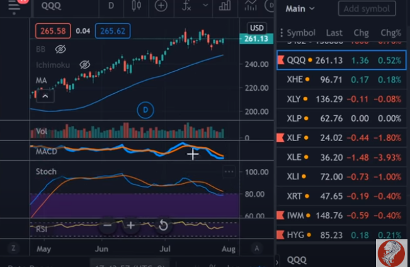Toggle the A auto scale button
410x267 pixels.
[257, 248]
